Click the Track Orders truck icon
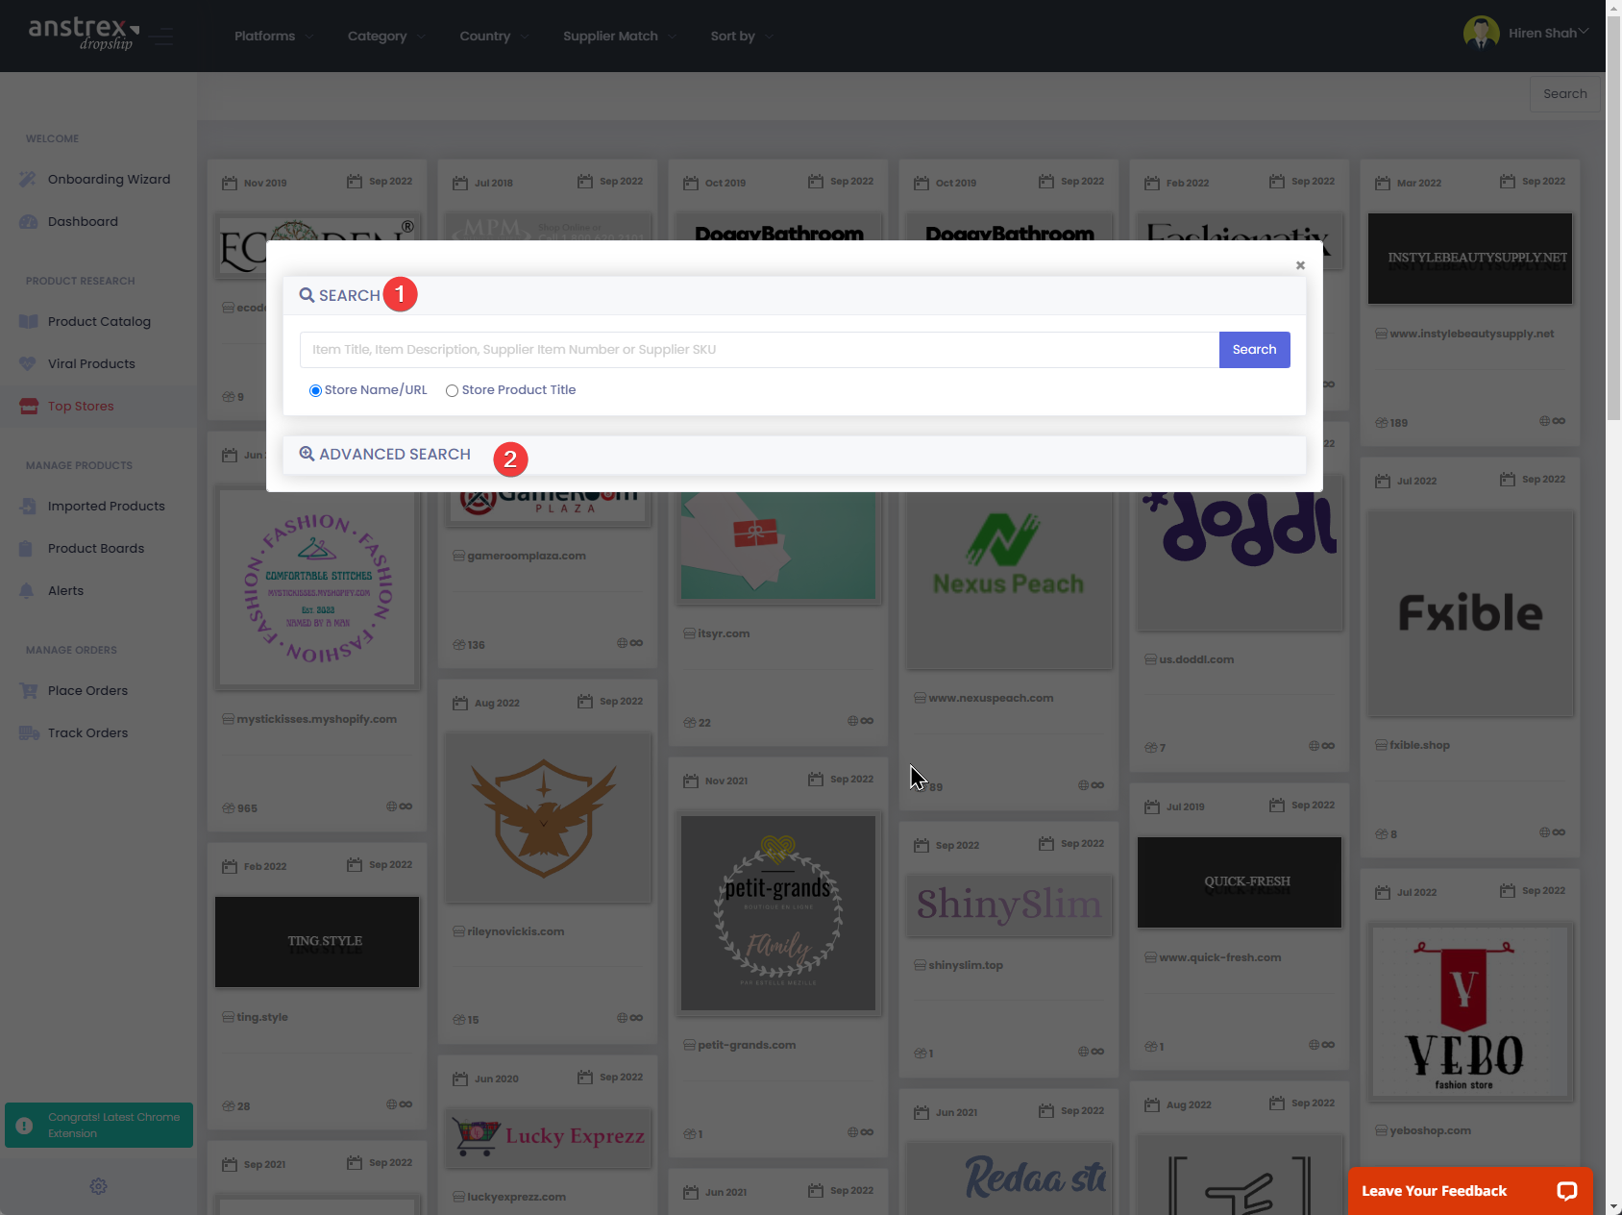 coord(28,733)
